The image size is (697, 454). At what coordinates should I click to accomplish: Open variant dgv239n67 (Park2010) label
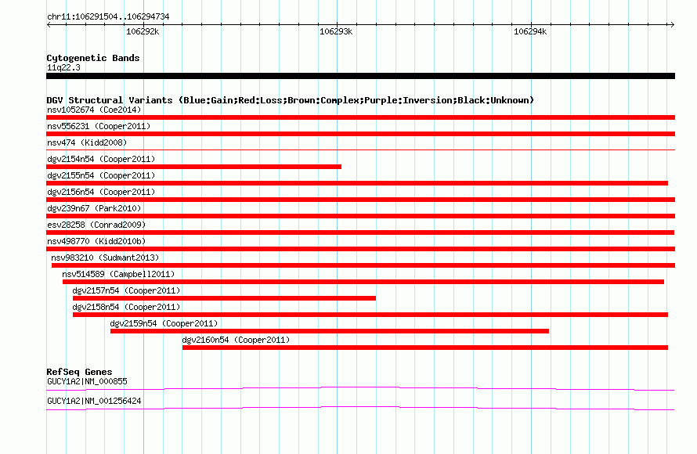click(x=94, y=208)
